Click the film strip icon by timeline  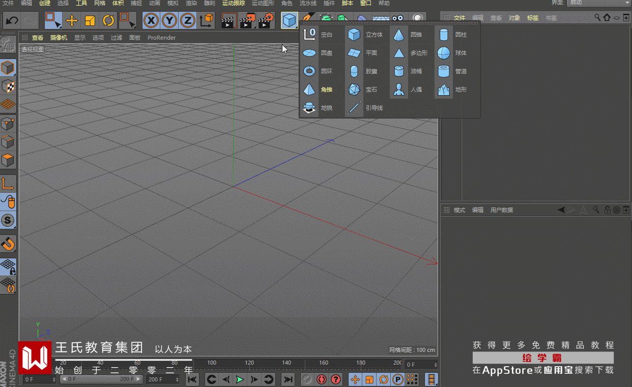(x=432, y=379)
